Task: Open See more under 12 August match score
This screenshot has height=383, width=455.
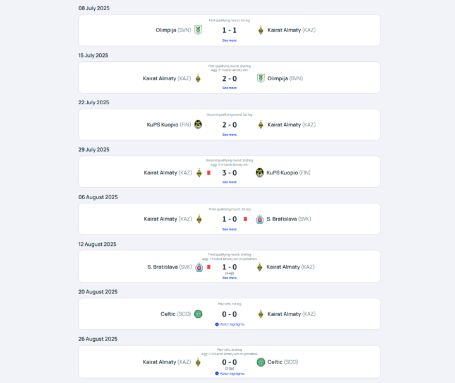Action: (x=229, y=277)
